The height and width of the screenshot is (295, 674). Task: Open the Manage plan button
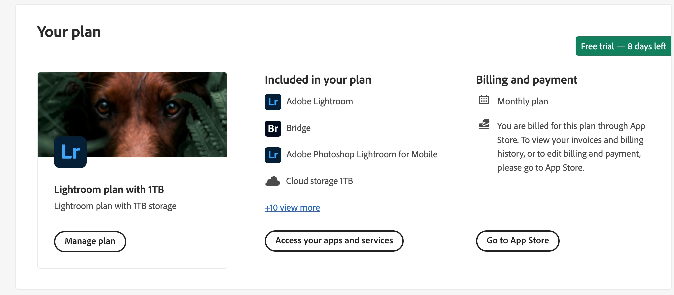(x=90, y=241)
